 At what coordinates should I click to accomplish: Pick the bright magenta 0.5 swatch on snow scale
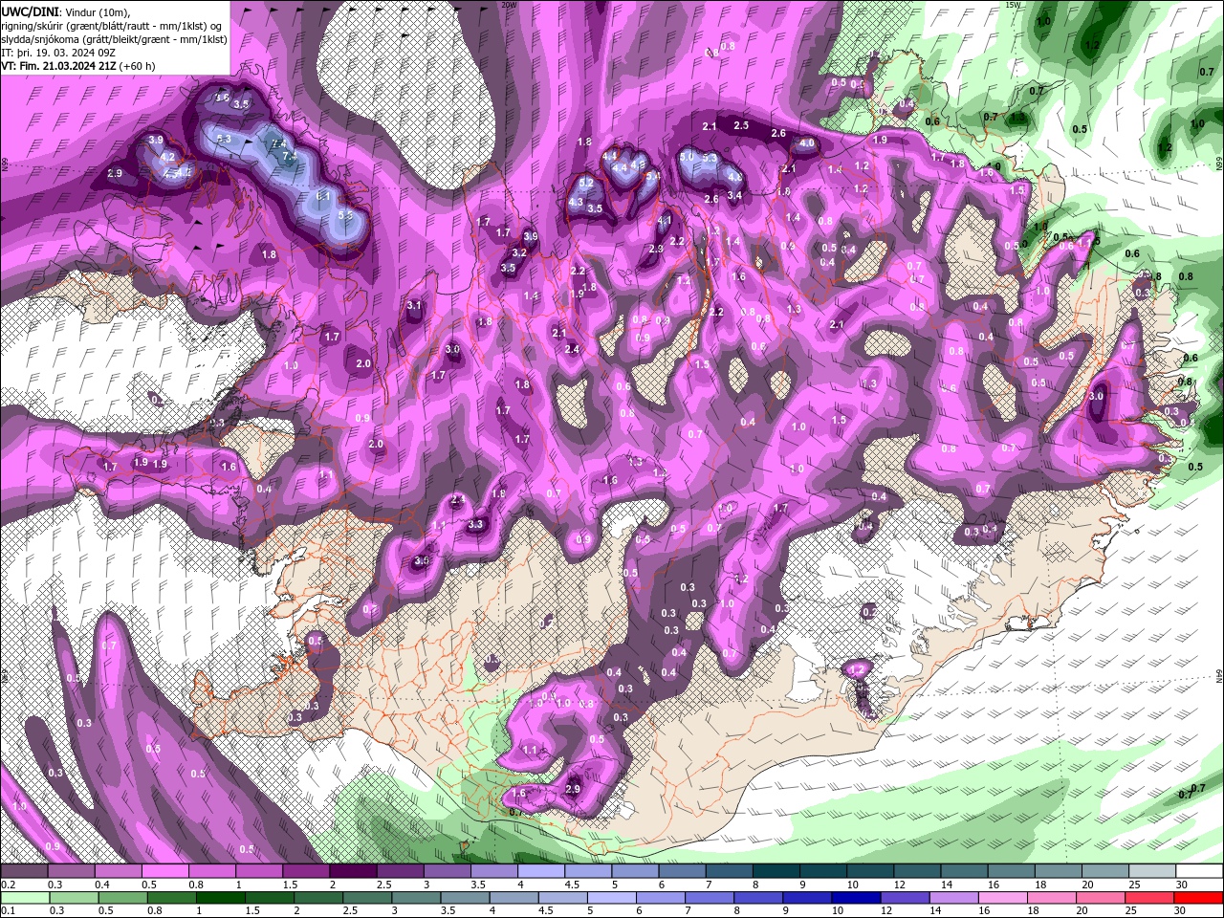tap(164, 871)
